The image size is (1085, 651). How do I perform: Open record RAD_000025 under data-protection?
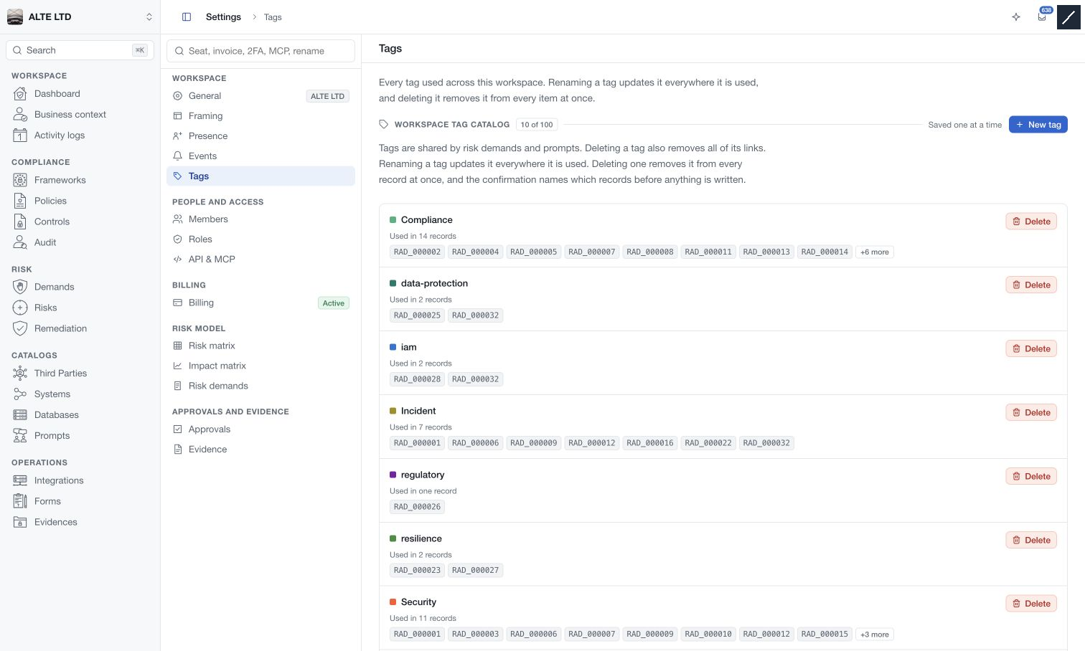417,315
